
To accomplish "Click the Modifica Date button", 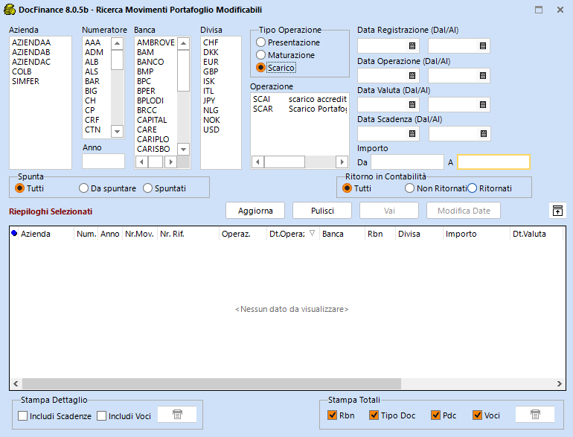I will tap(464, 211).
